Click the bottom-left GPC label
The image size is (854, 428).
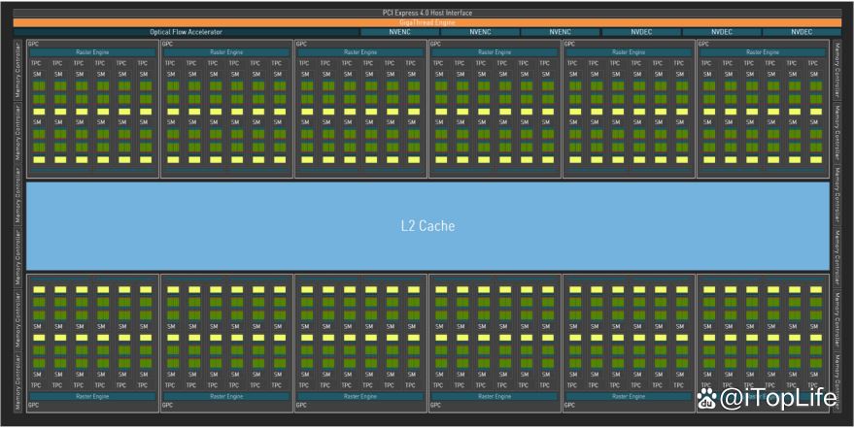(34, 406)
